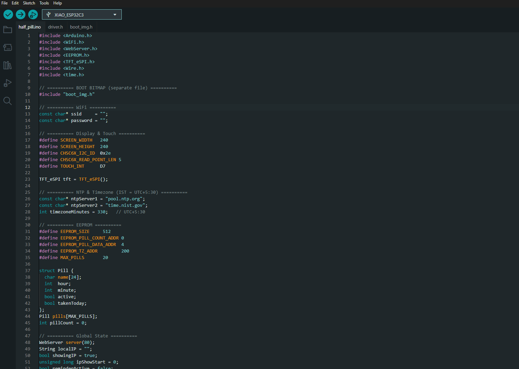
Task: Click the 'WebServer server(80);' line
Action: [67, 343]
